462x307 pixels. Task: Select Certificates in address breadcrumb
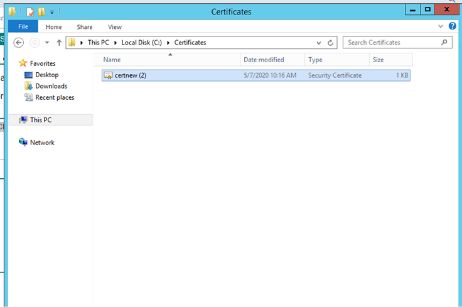point(190,43)
